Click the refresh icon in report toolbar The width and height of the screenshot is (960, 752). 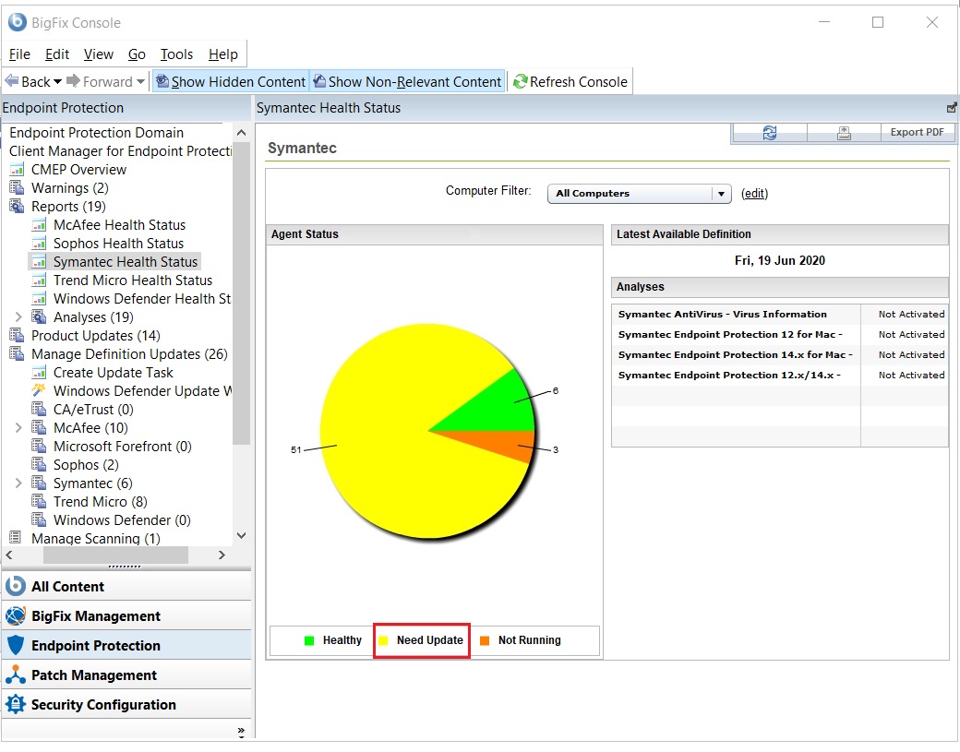(x=770, y=133)
